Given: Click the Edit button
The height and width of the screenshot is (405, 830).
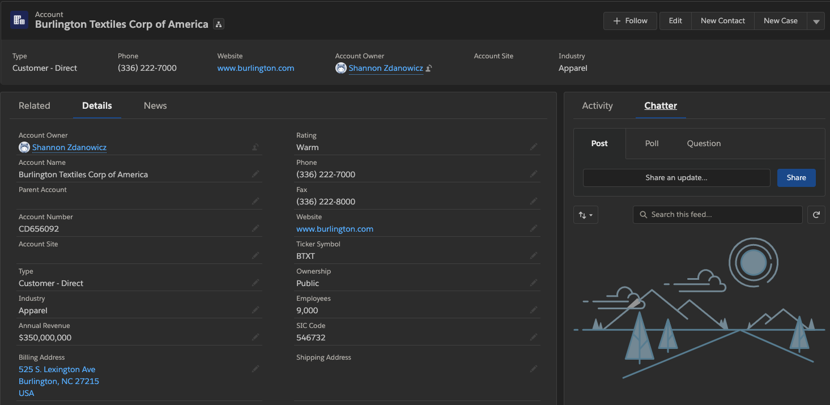Looking at the screenshot, I should [x=675, y=21].
